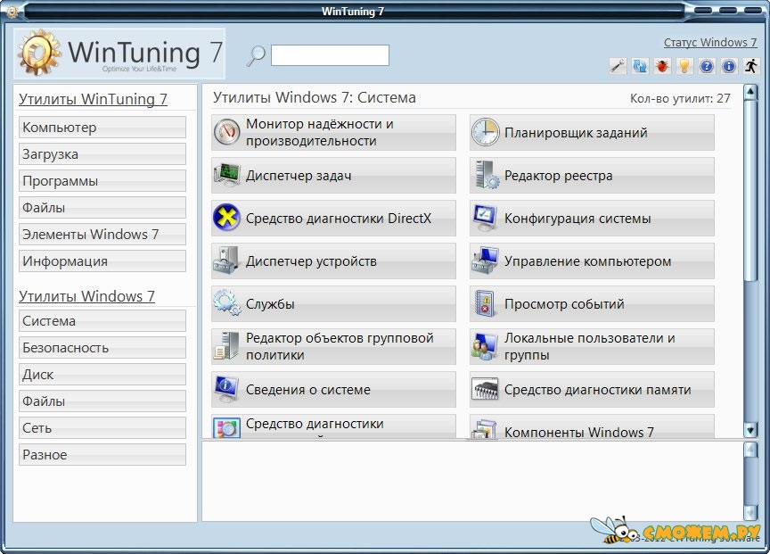Click the yellow lightbulb tips icon
Image resolution: width=770 pixels, height=554 pixels.
coord(684,66)
